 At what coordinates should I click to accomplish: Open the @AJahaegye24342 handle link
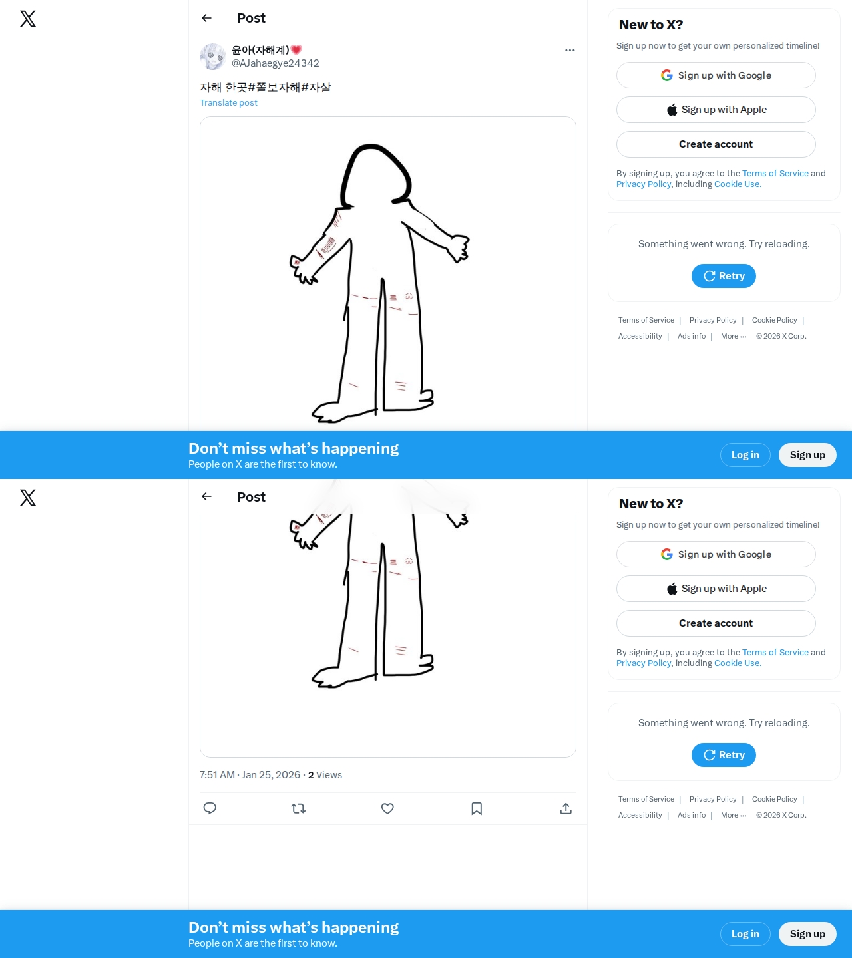[276, 63]
